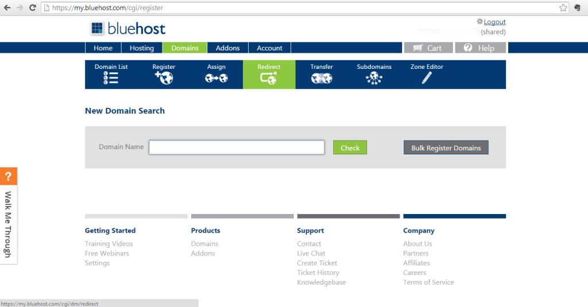The height and width of the screenshot is (307, 588).
Task: Open the Contact support link
Action: click(x=309, y=244)
